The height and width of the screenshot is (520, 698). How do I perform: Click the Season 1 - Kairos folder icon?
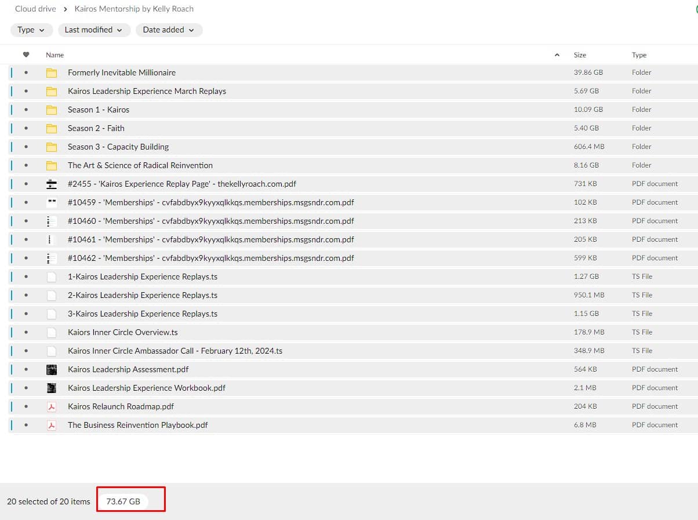[52, 110]
